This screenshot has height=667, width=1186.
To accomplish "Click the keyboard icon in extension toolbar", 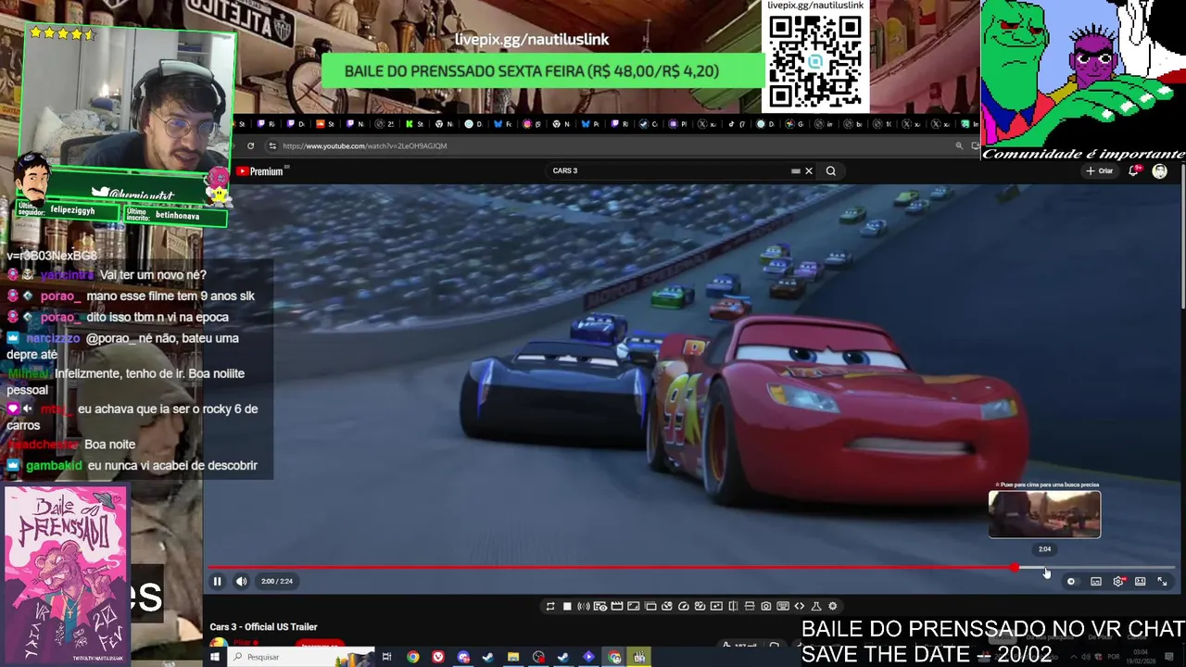I will click(783, 606).
